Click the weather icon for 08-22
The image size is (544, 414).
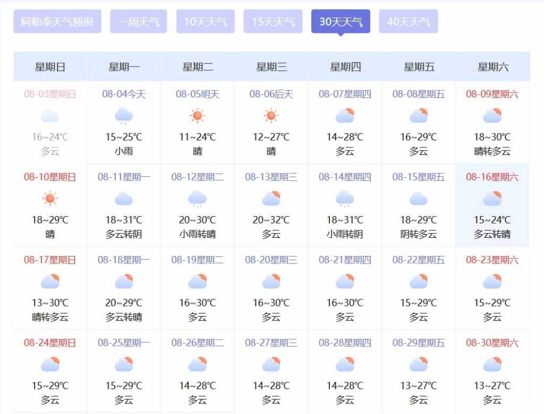[x=419, y=281]
